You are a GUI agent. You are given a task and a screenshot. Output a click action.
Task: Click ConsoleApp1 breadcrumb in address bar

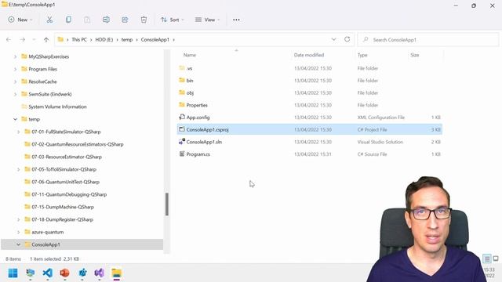tap(155, 40)
